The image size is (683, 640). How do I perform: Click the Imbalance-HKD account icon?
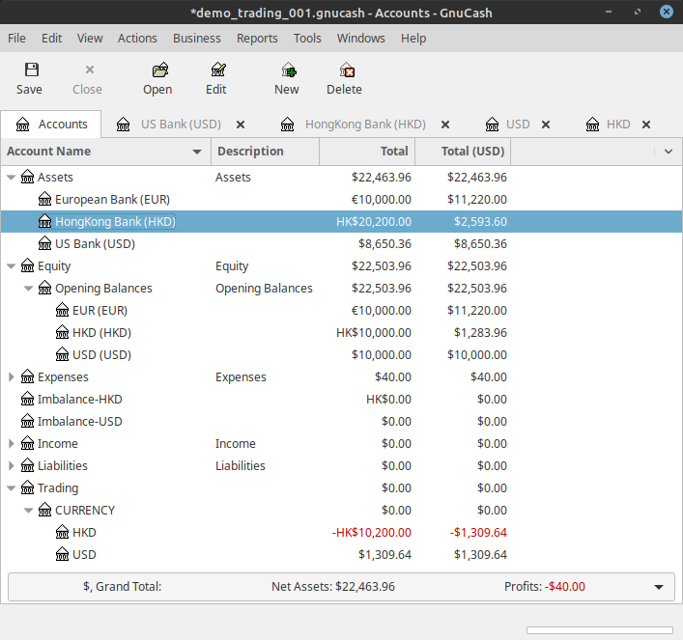[x=27, y=400]
